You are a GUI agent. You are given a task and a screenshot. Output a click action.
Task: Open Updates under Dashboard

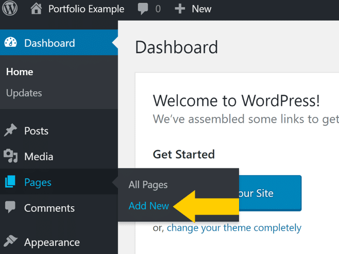(x=24, y=93)
